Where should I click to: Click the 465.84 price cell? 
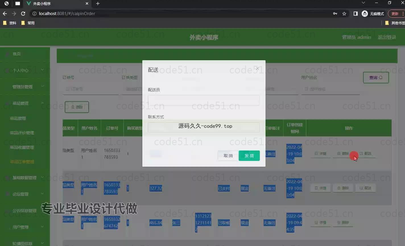click(x=156, y=223)
